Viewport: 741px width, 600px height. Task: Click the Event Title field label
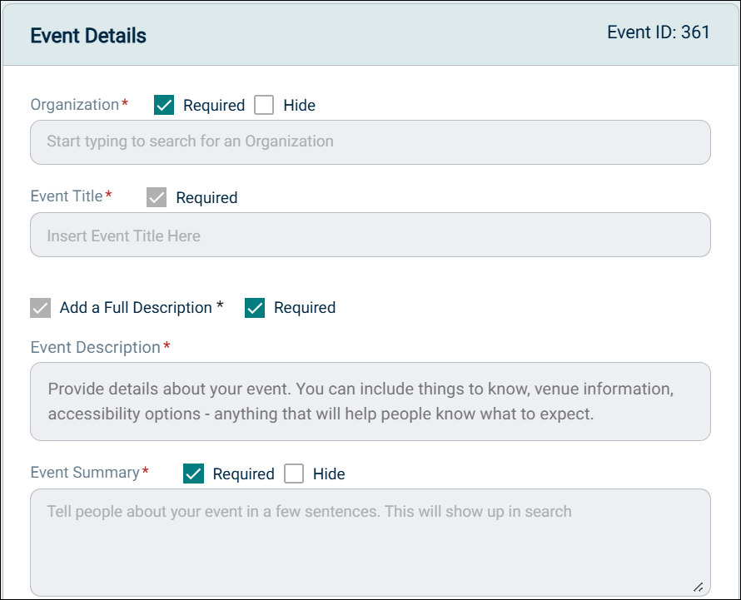(x=67, y=196)
